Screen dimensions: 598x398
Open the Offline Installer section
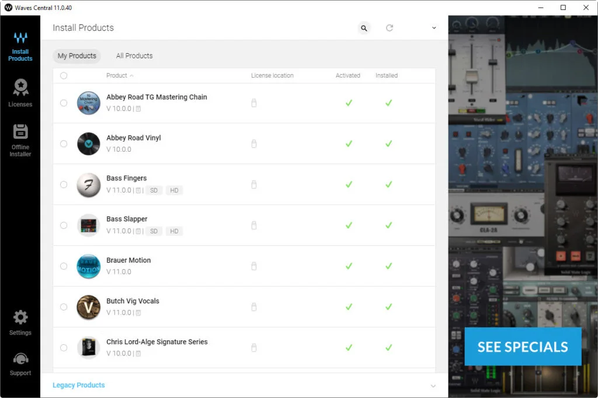20,140
